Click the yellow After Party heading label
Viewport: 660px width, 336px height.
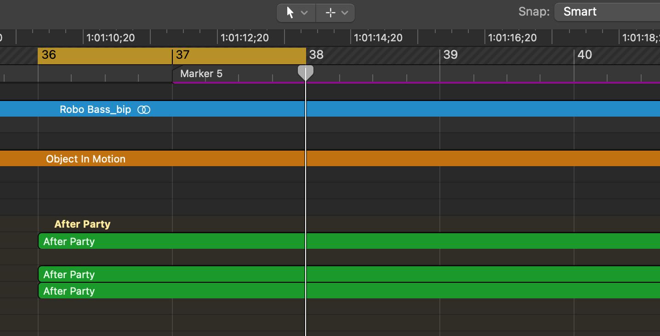[82, 224]
